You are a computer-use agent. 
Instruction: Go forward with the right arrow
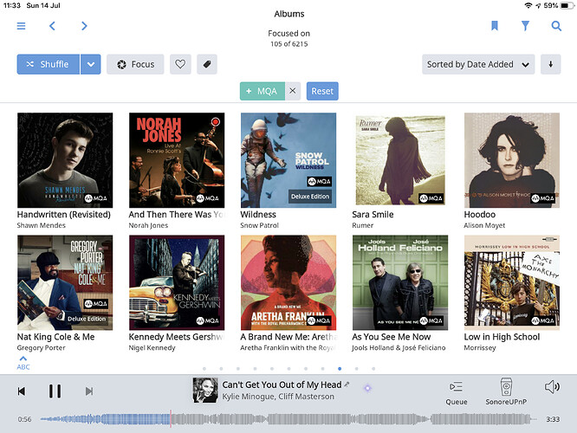click(x=84, y=26)
